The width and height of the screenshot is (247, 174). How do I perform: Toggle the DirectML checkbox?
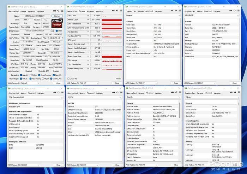coord(54,75)
